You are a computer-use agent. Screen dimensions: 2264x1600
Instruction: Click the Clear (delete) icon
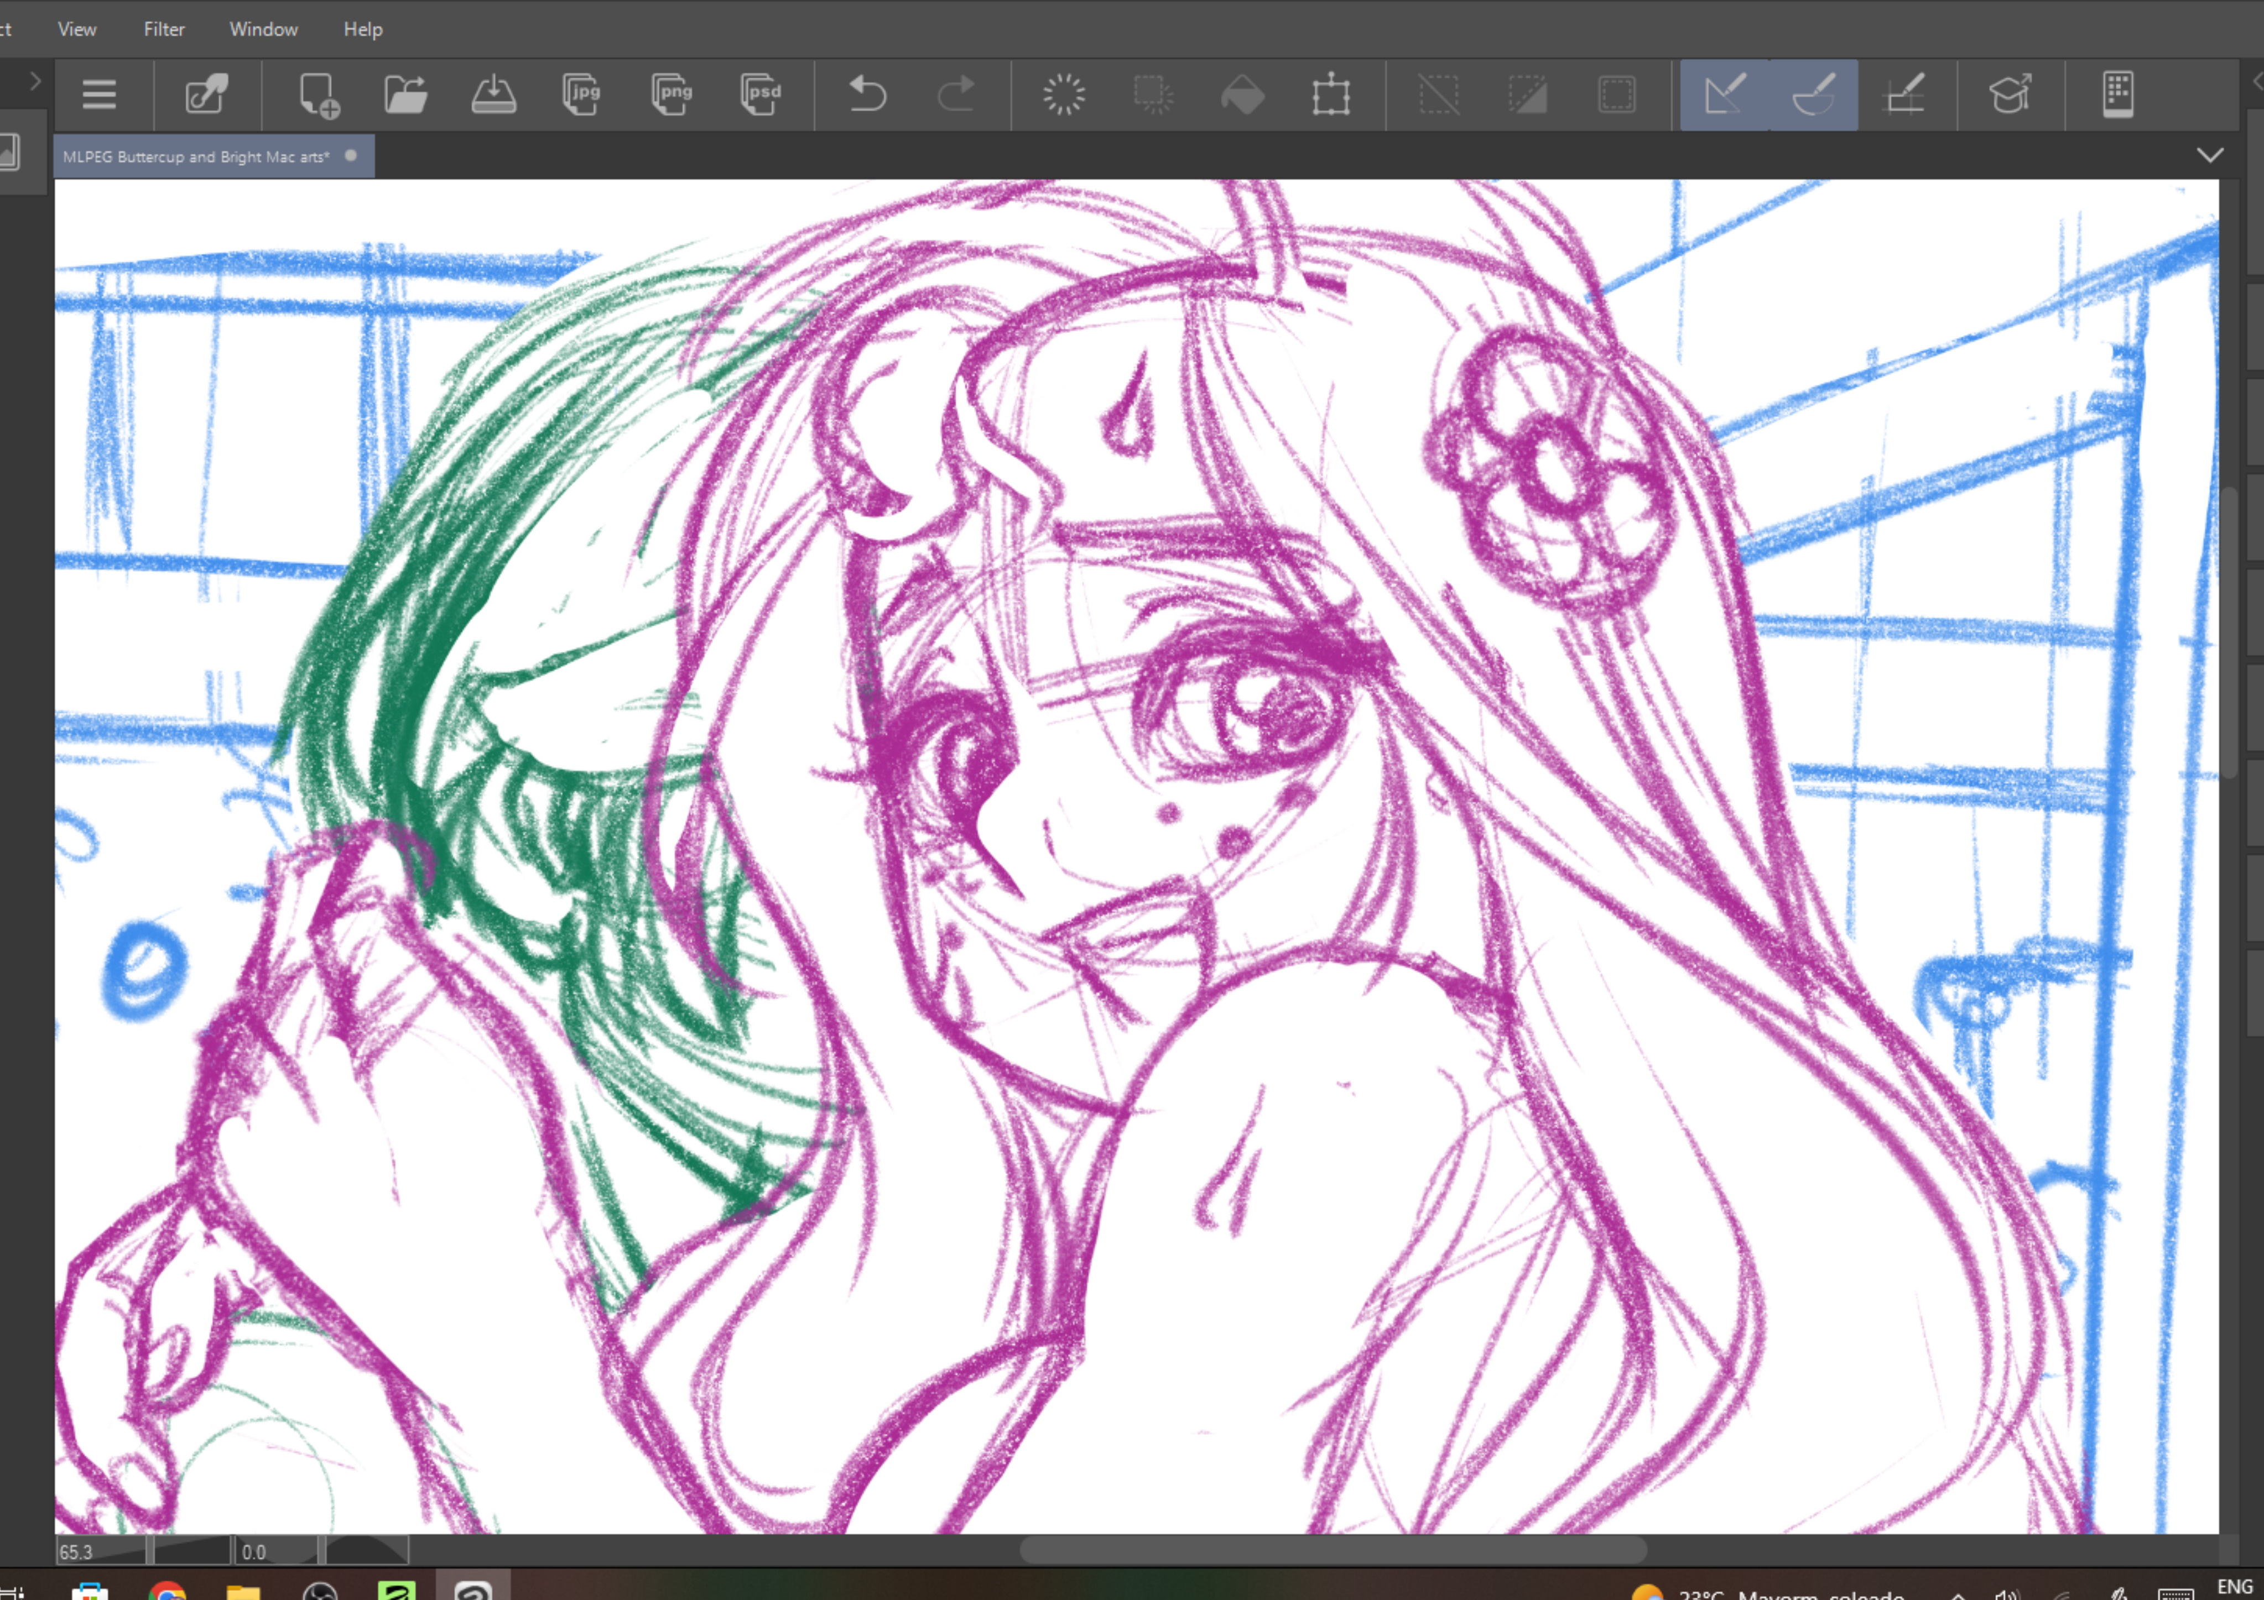[1064, 95]
